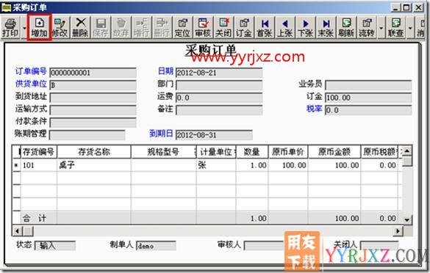Click the horizontal scrollbar right arrow
430x273 pixels.
click(398, 231)
